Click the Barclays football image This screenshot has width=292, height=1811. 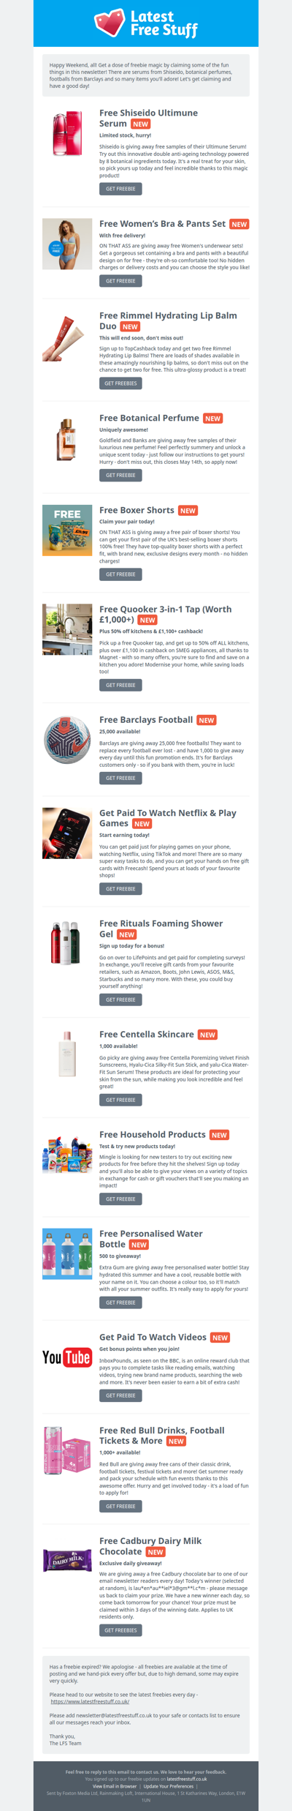(x=67, y=740)
